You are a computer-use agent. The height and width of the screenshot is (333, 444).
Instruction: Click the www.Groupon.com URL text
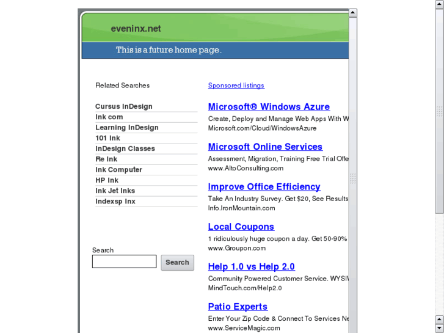tap(237, 248)
